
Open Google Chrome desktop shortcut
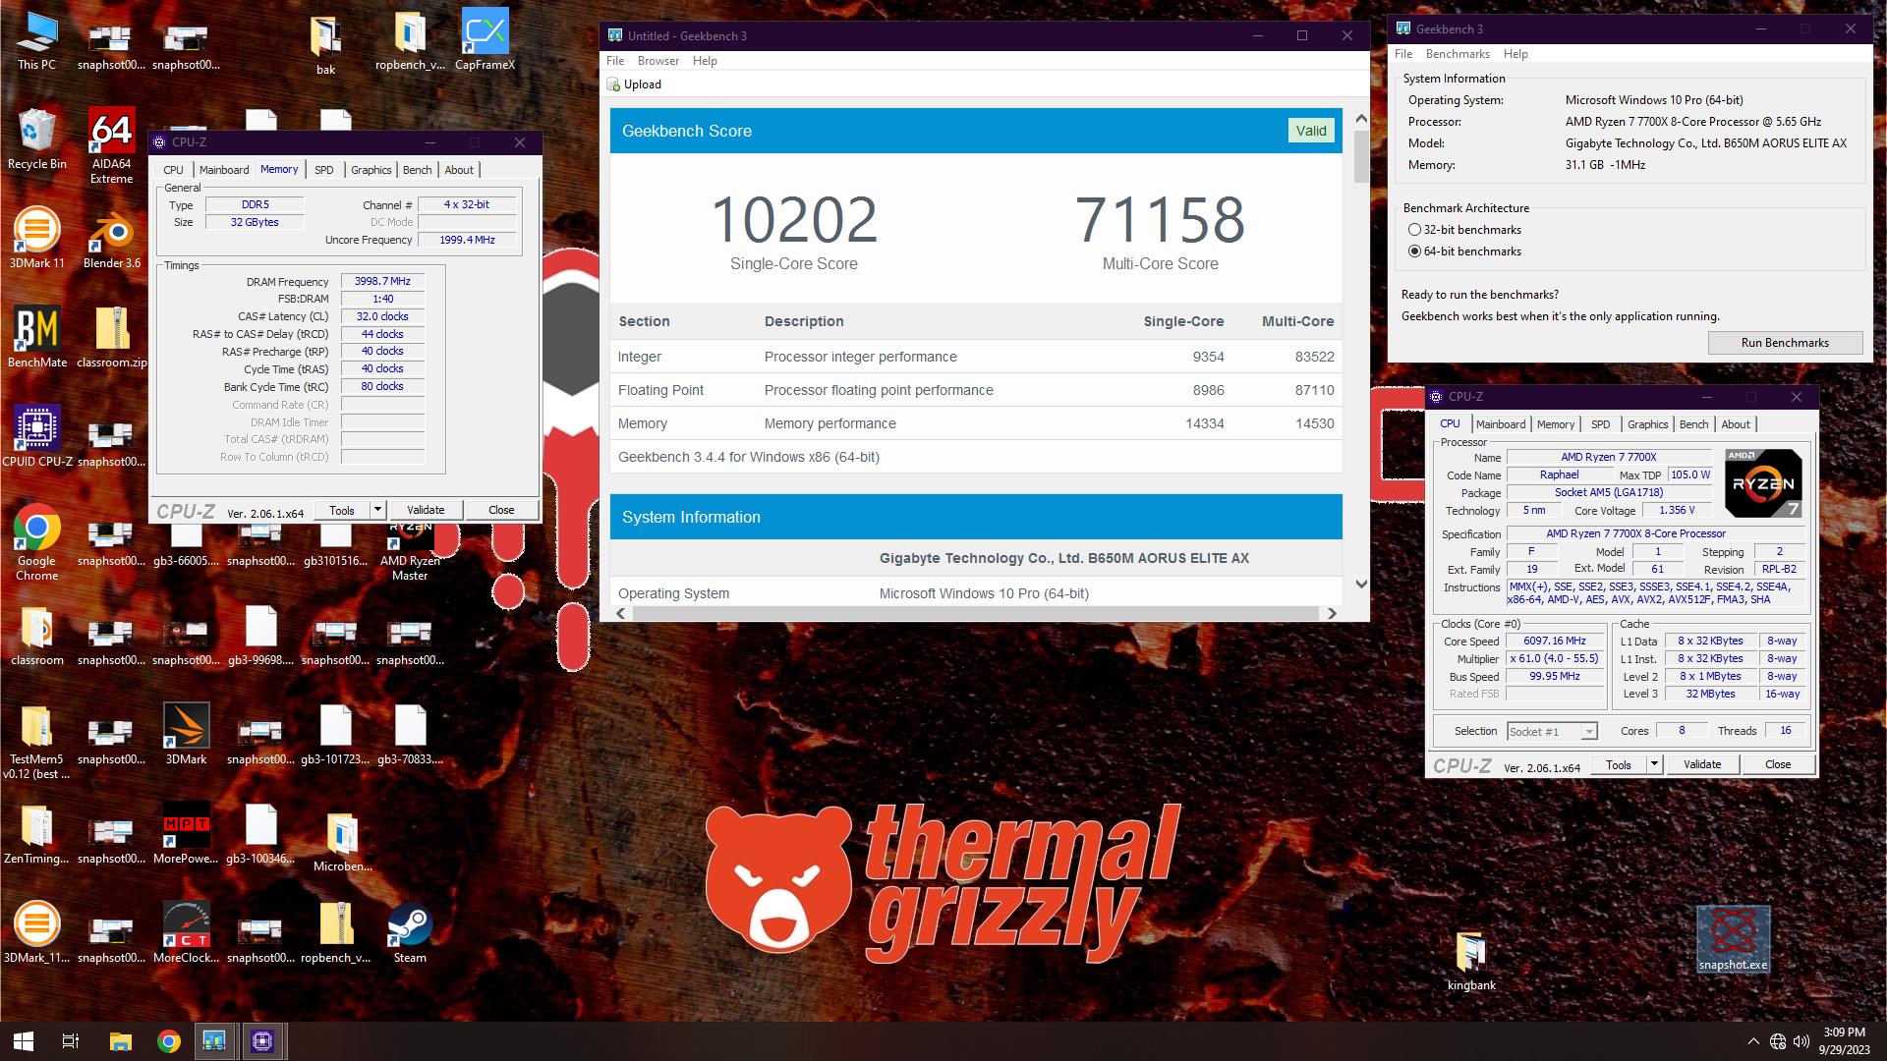point(37,542)
